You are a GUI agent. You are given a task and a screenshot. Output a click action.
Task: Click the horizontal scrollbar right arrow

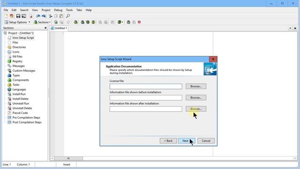(x=295, y=159)
